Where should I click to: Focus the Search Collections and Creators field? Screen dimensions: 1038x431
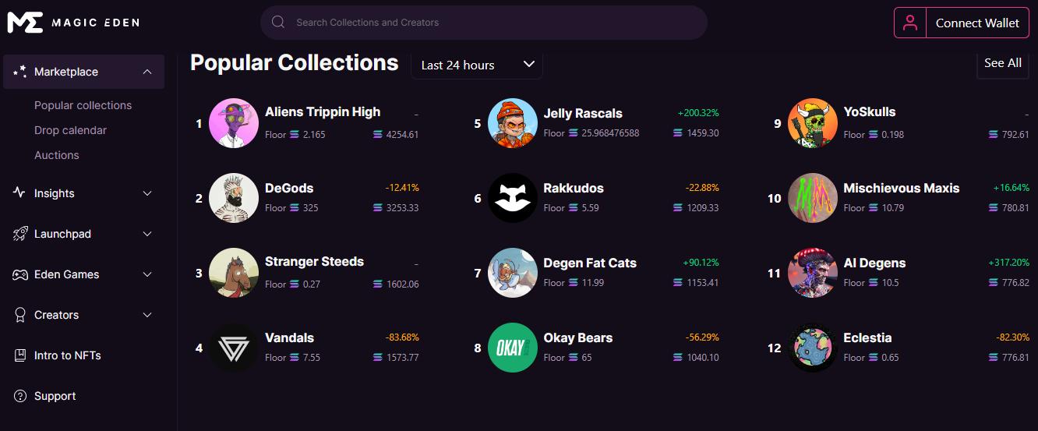[491, 23]
